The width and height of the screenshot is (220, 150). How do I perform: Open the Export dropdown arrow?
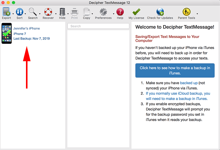13,14
